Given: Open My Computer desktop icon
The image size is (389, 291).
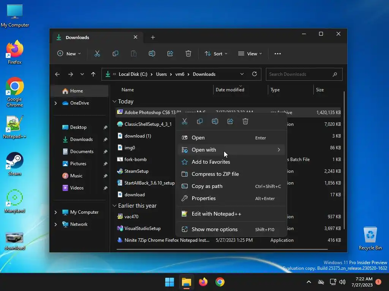Looking at the screenshot, I should 15,16.
